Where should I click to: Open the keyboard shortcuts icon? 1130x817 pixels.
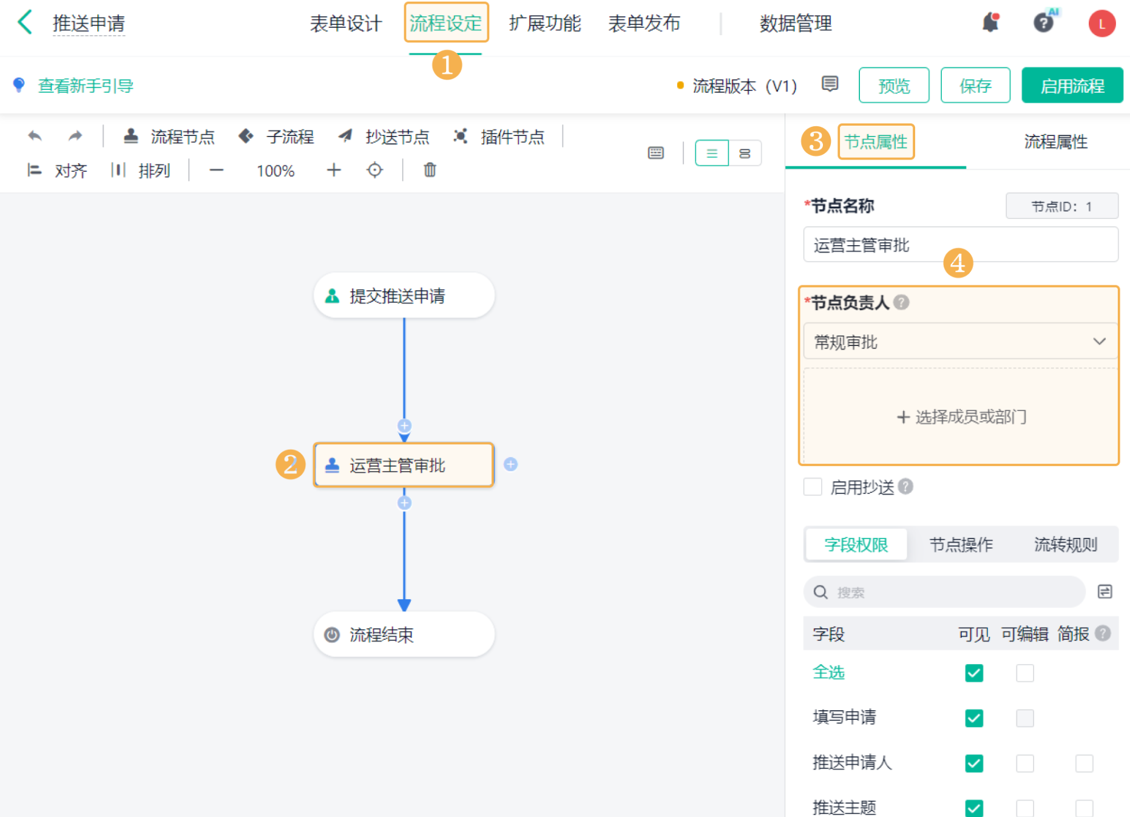[x=655, y=153]
